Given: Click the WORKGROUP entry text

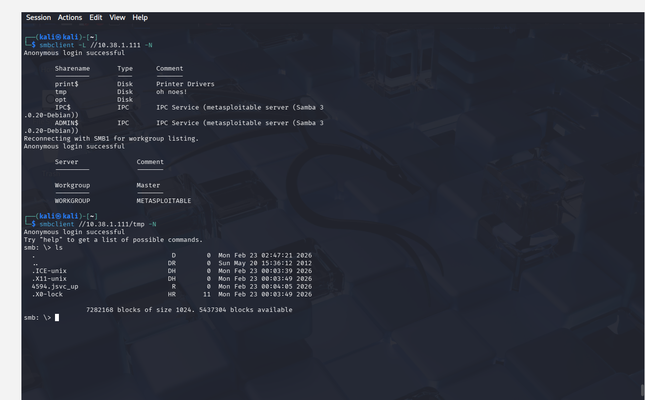Looking at the screenshot, I should (x=72, y=201).
